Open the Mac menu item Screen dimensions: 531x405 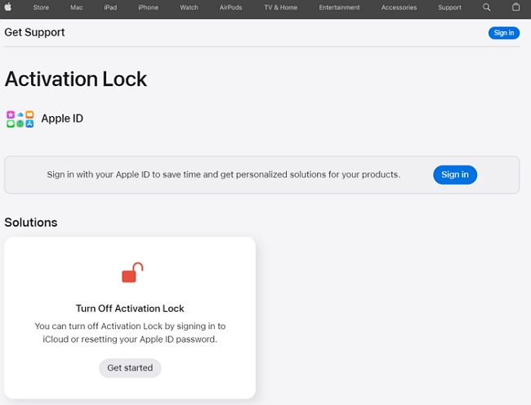(x=76, y=7)
